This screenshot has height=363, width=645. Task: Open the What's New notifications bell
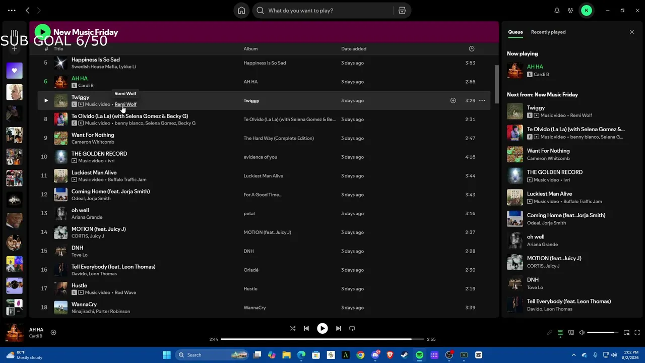pyautogui.click(x=557, y=11)
